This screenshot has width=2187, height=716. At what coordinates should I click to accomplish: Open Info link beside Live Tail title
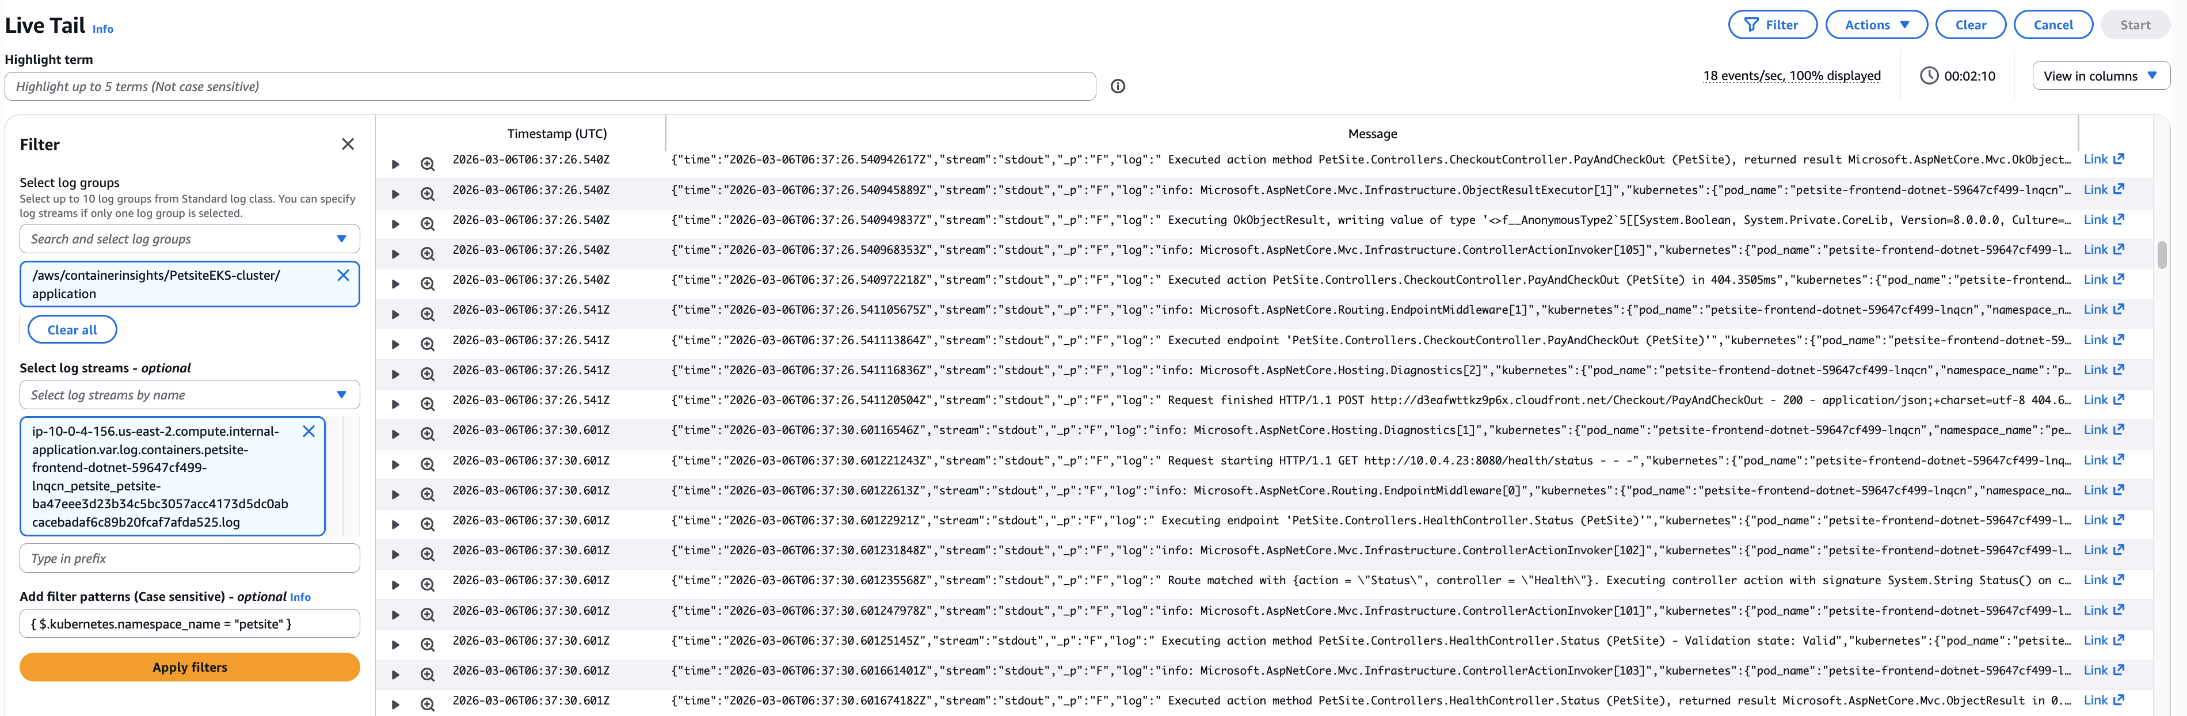(x=102, y=29)
